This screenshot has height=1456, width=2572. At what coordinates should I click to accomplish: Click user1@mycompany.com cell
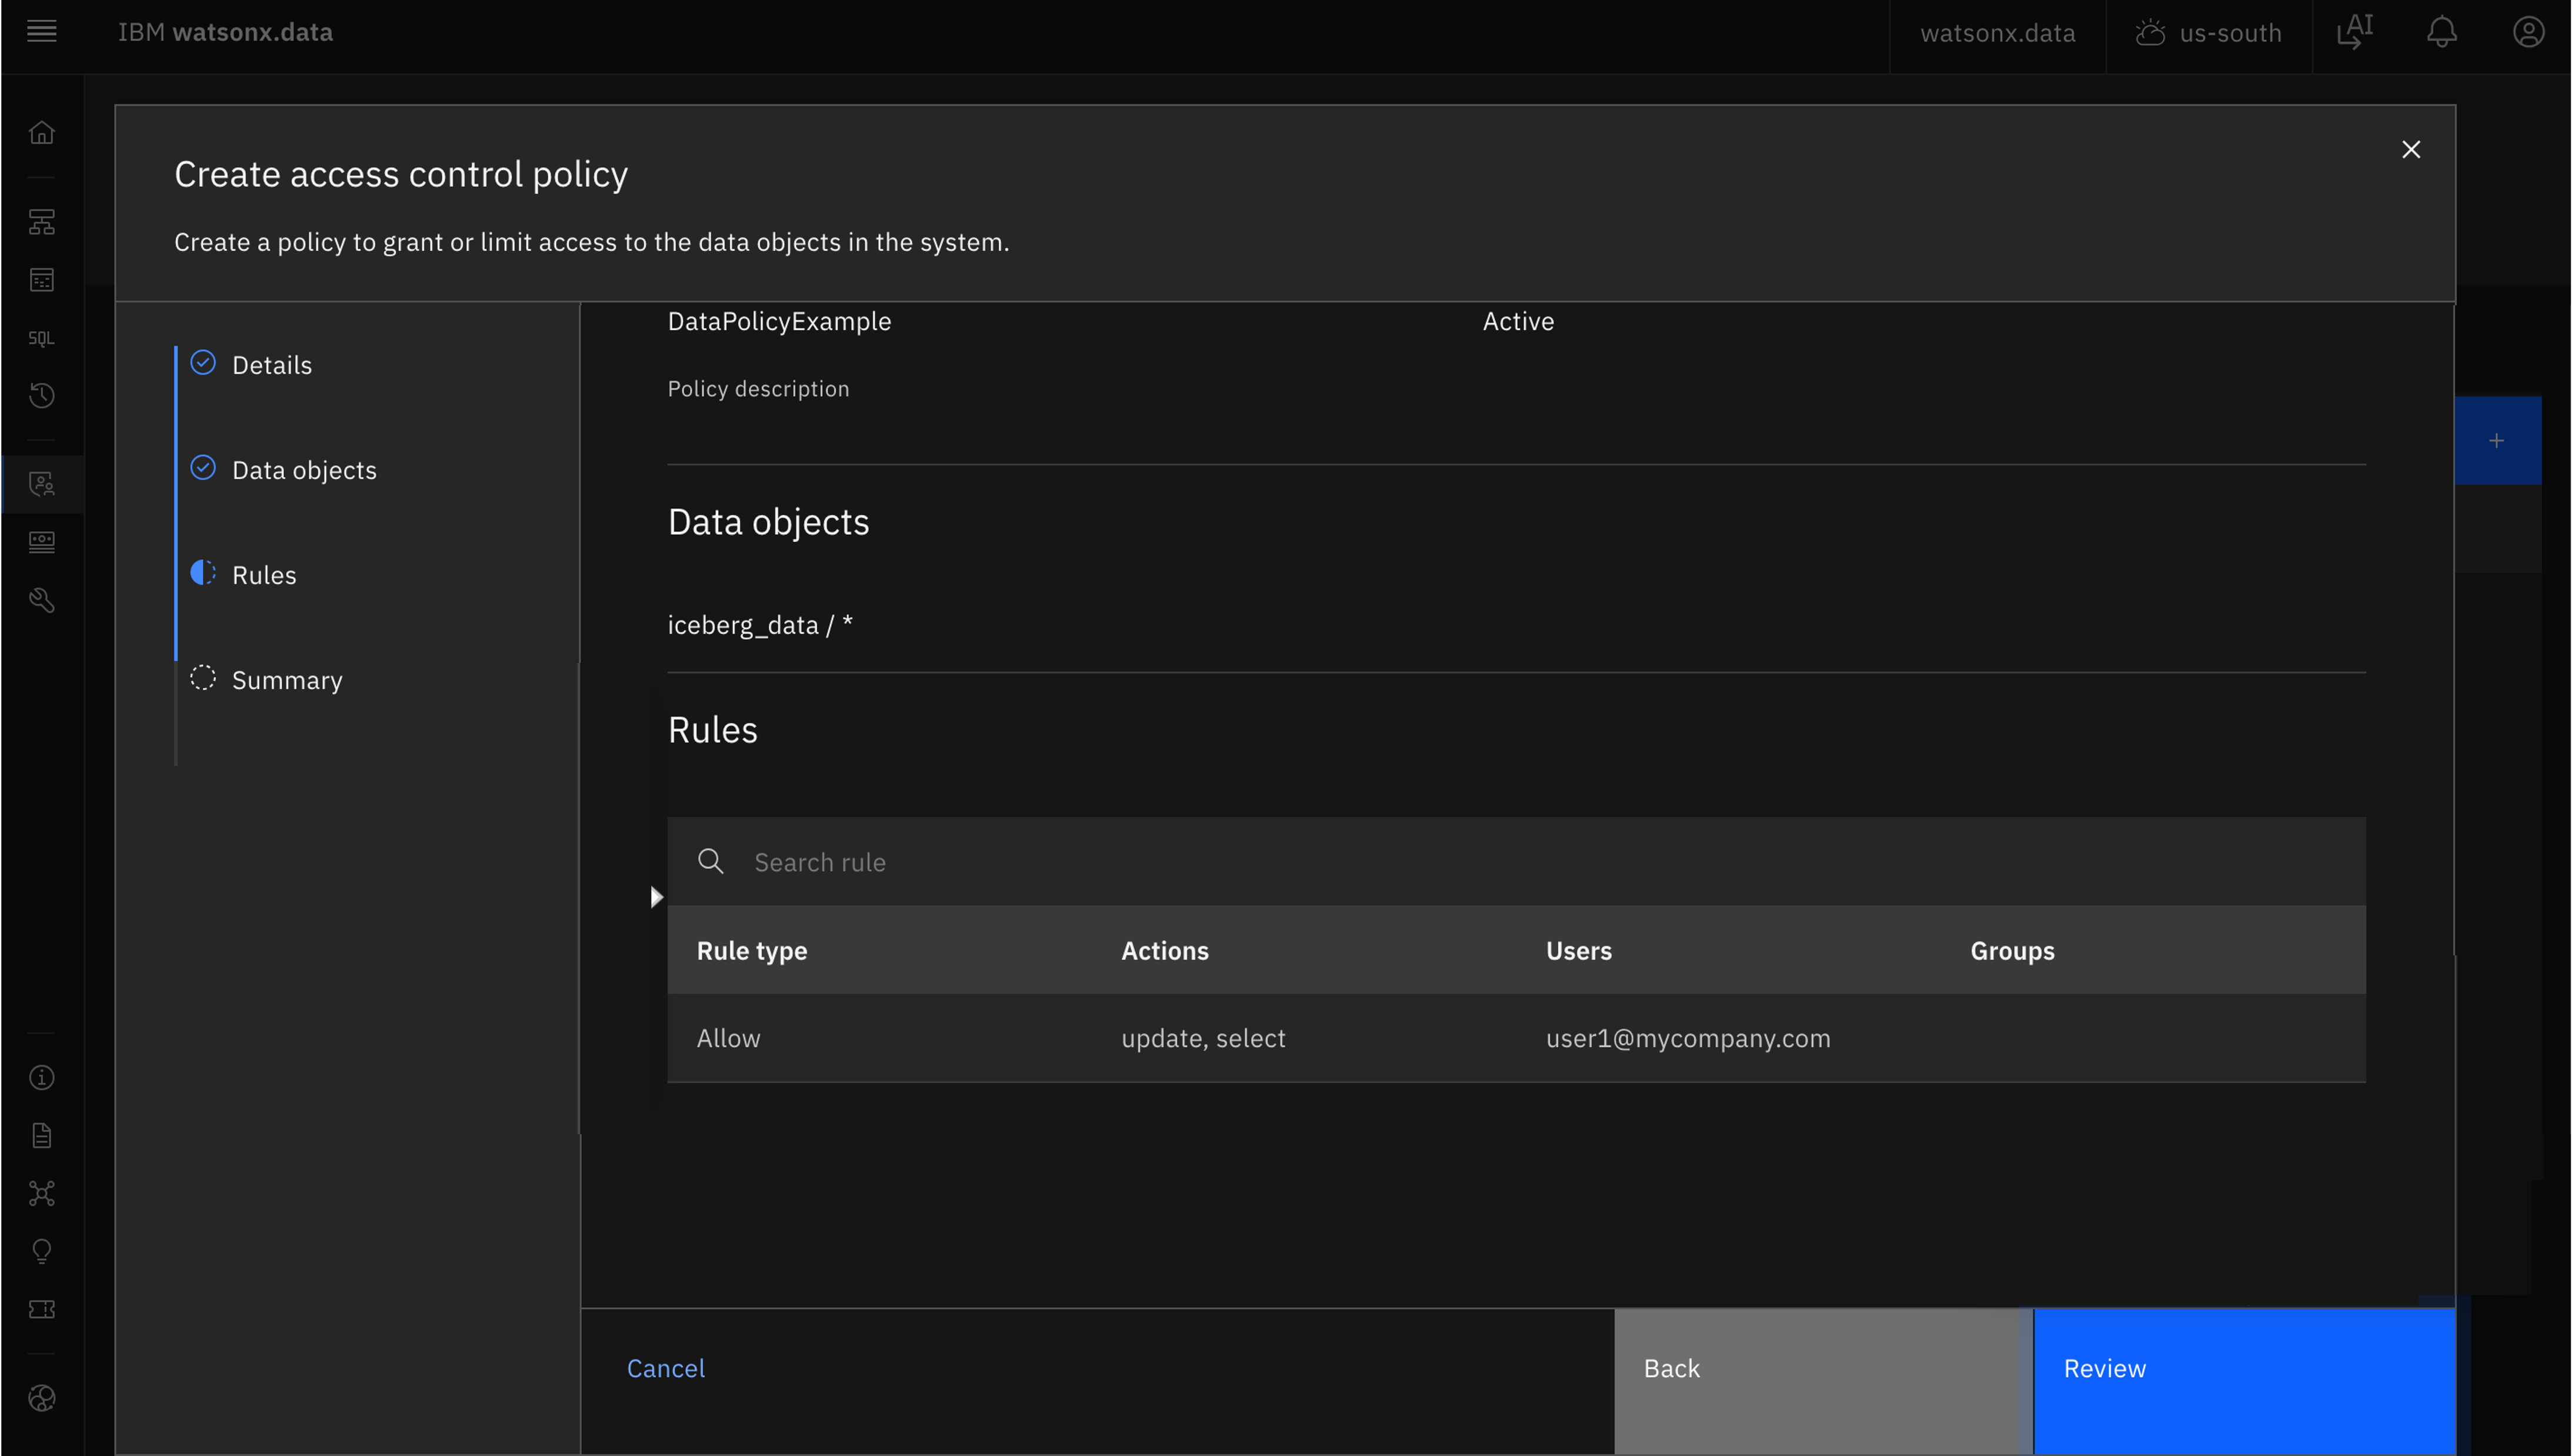tap(1688, 1038)
